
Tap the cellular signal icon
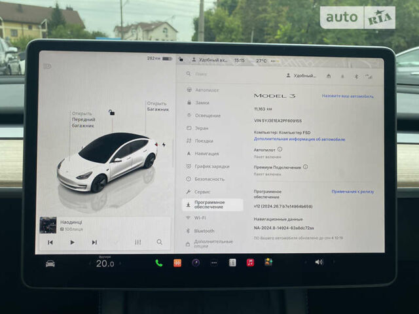coord(369,77)
